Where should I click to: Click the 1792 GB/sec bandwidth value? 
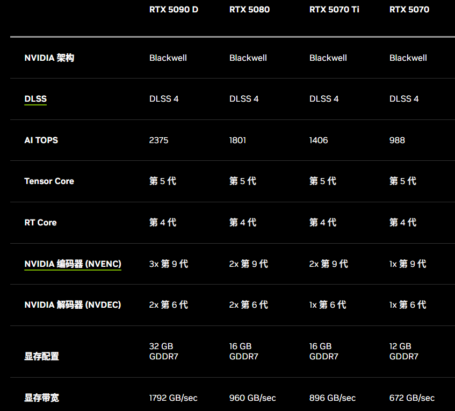click(172, 398)
